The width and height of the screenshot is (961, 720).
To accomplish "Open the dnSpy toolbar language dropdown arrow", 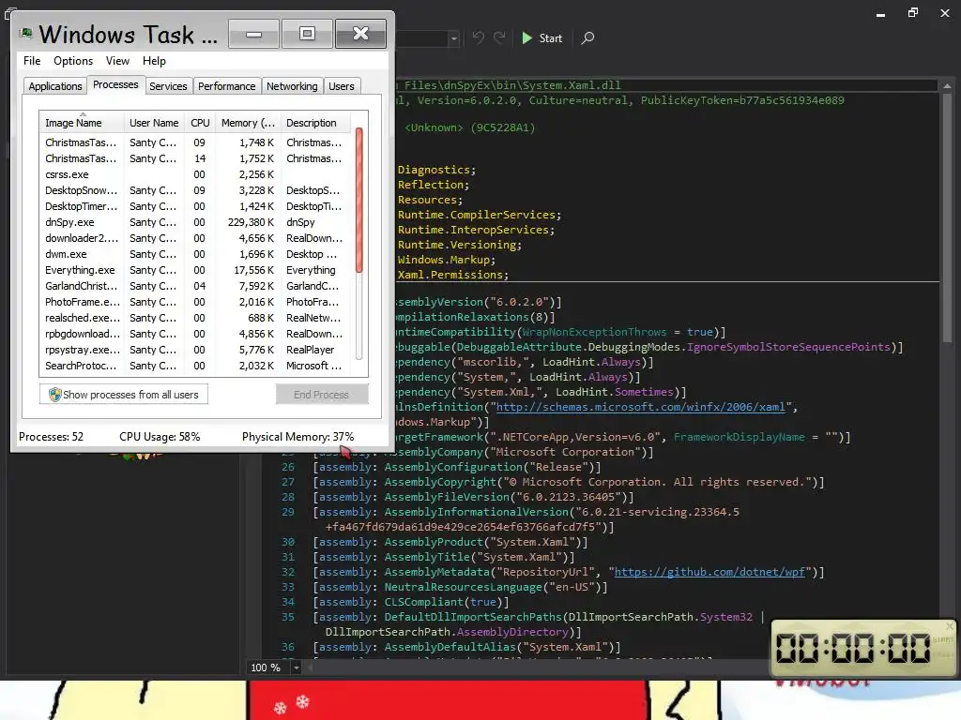I will click(x=453, y=38).
